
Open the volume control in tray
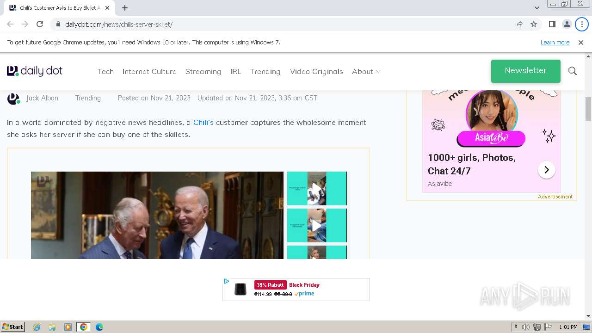coord(526,327)
